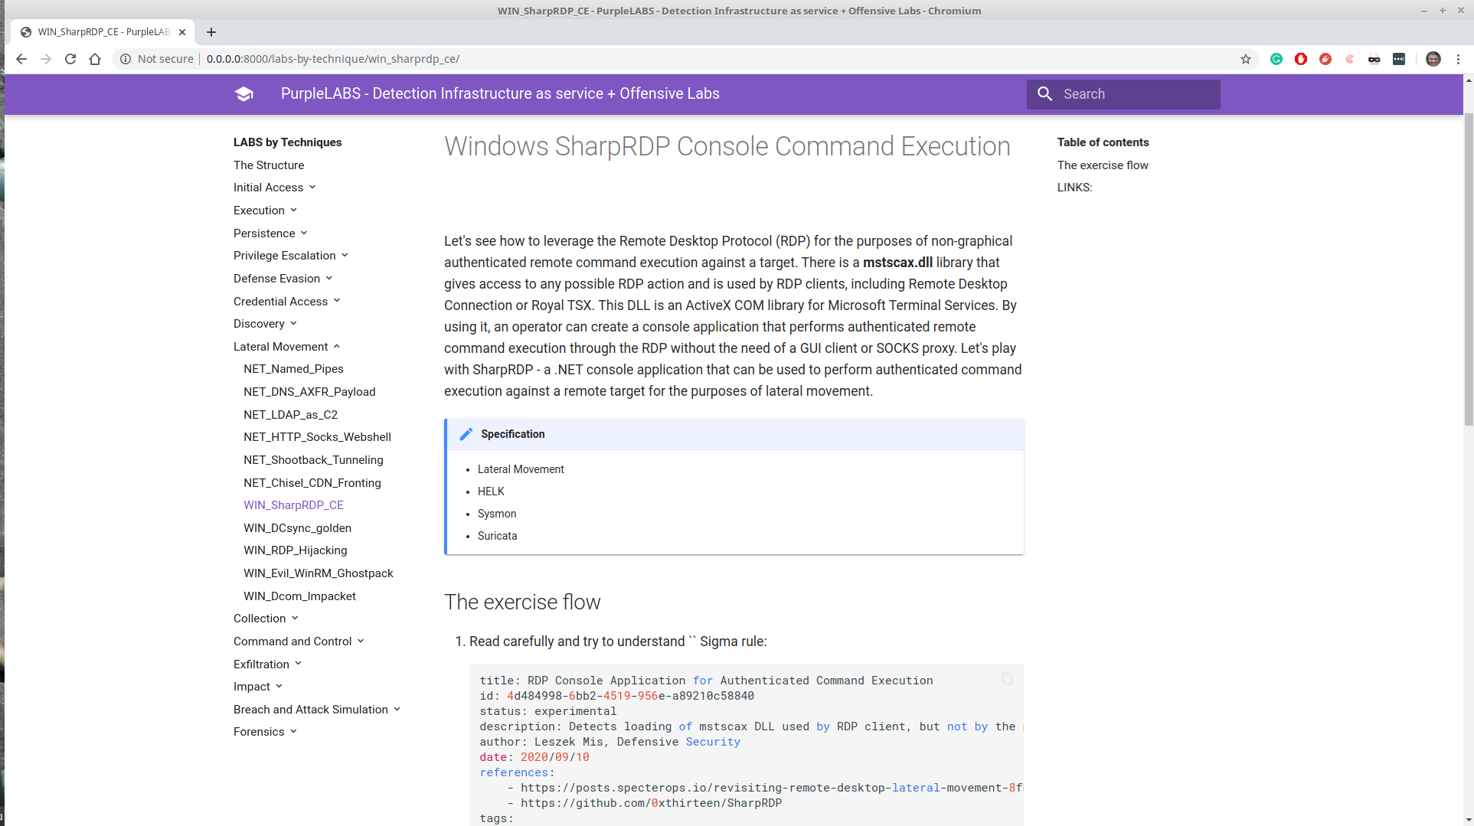Open the NET_LDAP_as_C2 lab
The width and height of the screenshot is (1474, 826).
290,415
